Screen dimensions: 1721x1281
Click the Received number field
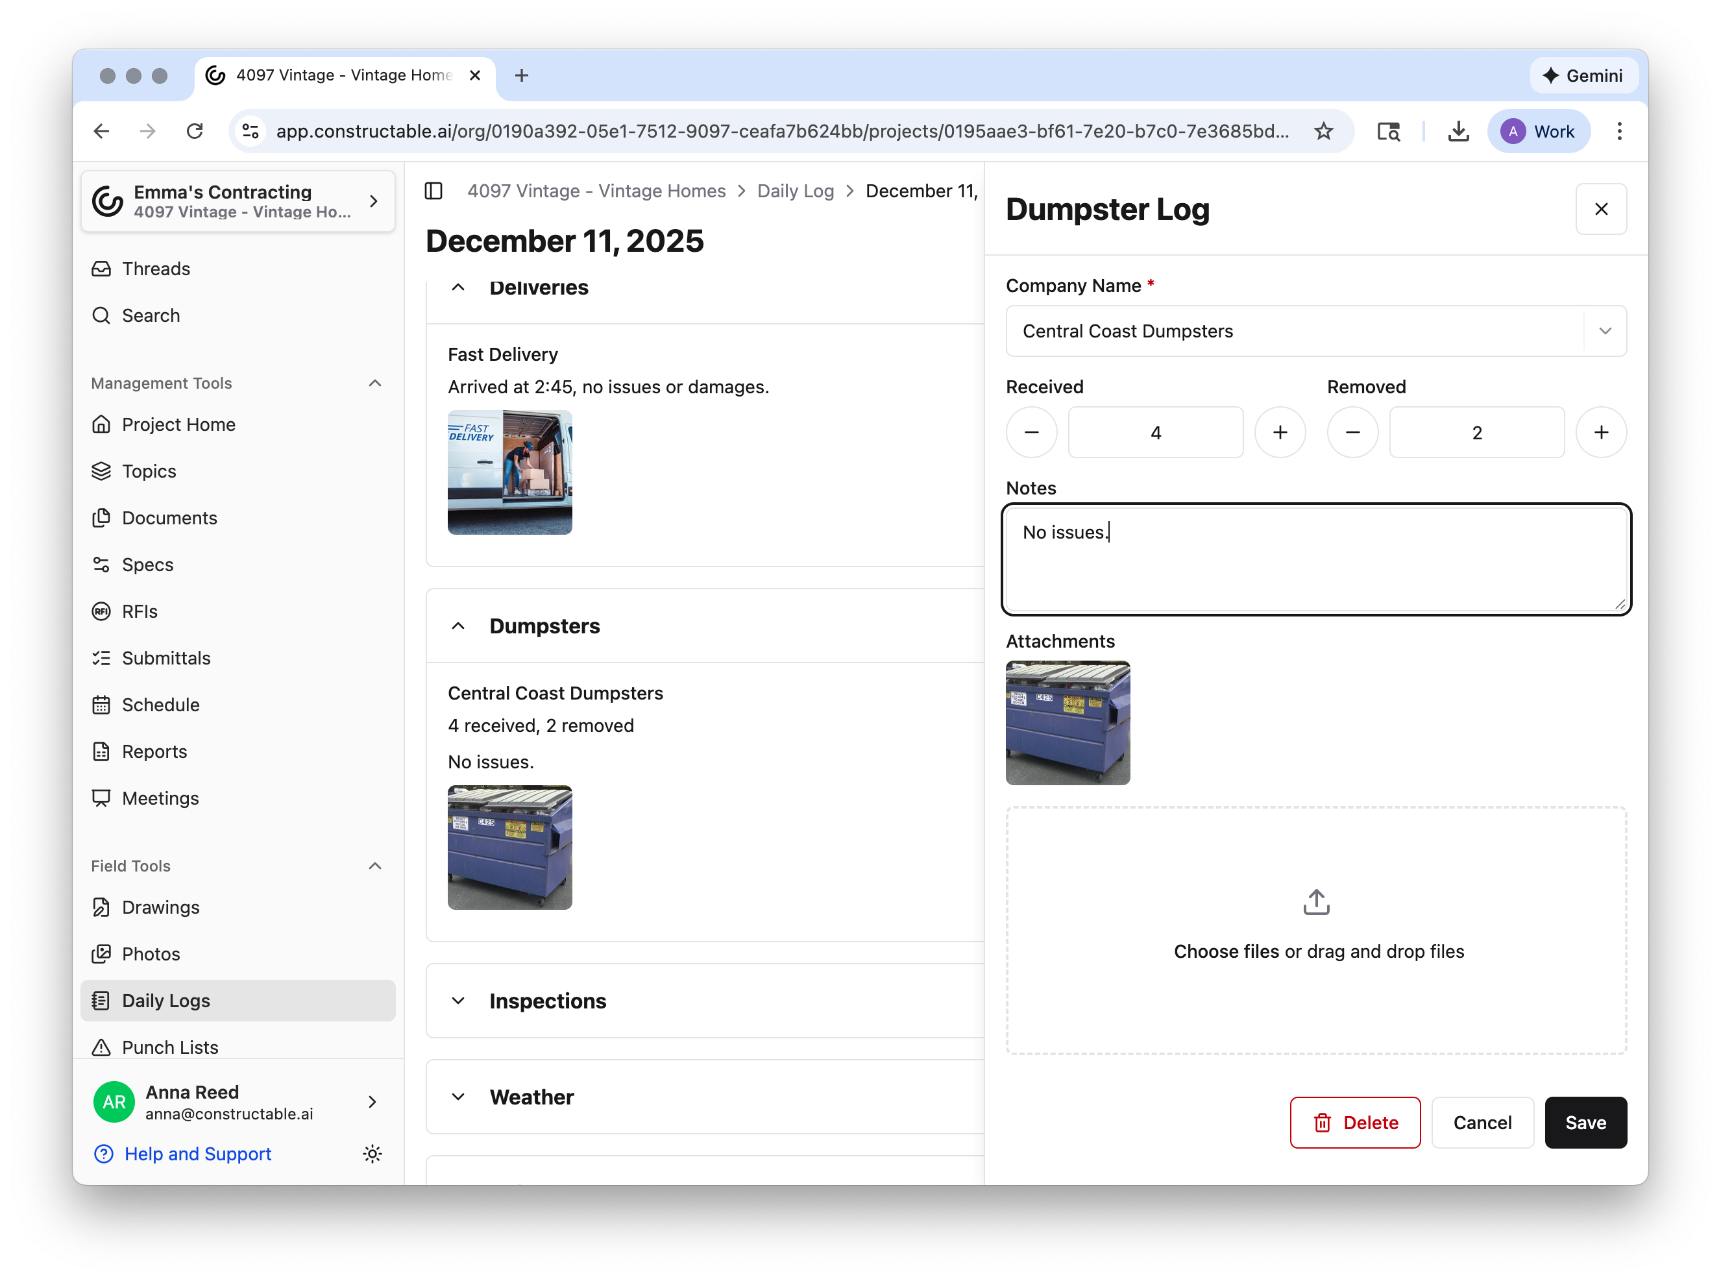[1156, 433]
